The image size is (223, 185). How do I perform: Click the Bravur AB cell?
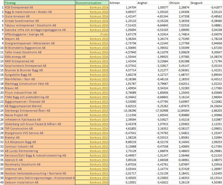pyautogui.click(x=40, y=88)
